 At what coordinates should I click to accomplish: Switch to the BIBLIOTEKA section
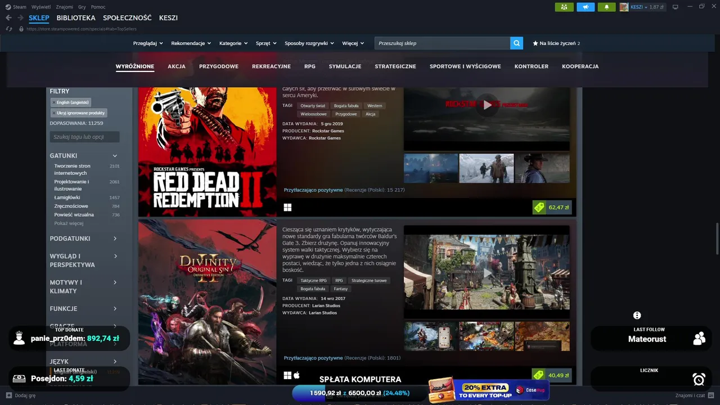tap(76, 18)
